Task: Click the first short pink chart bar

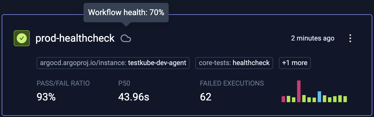Action: tap(283, 99)
